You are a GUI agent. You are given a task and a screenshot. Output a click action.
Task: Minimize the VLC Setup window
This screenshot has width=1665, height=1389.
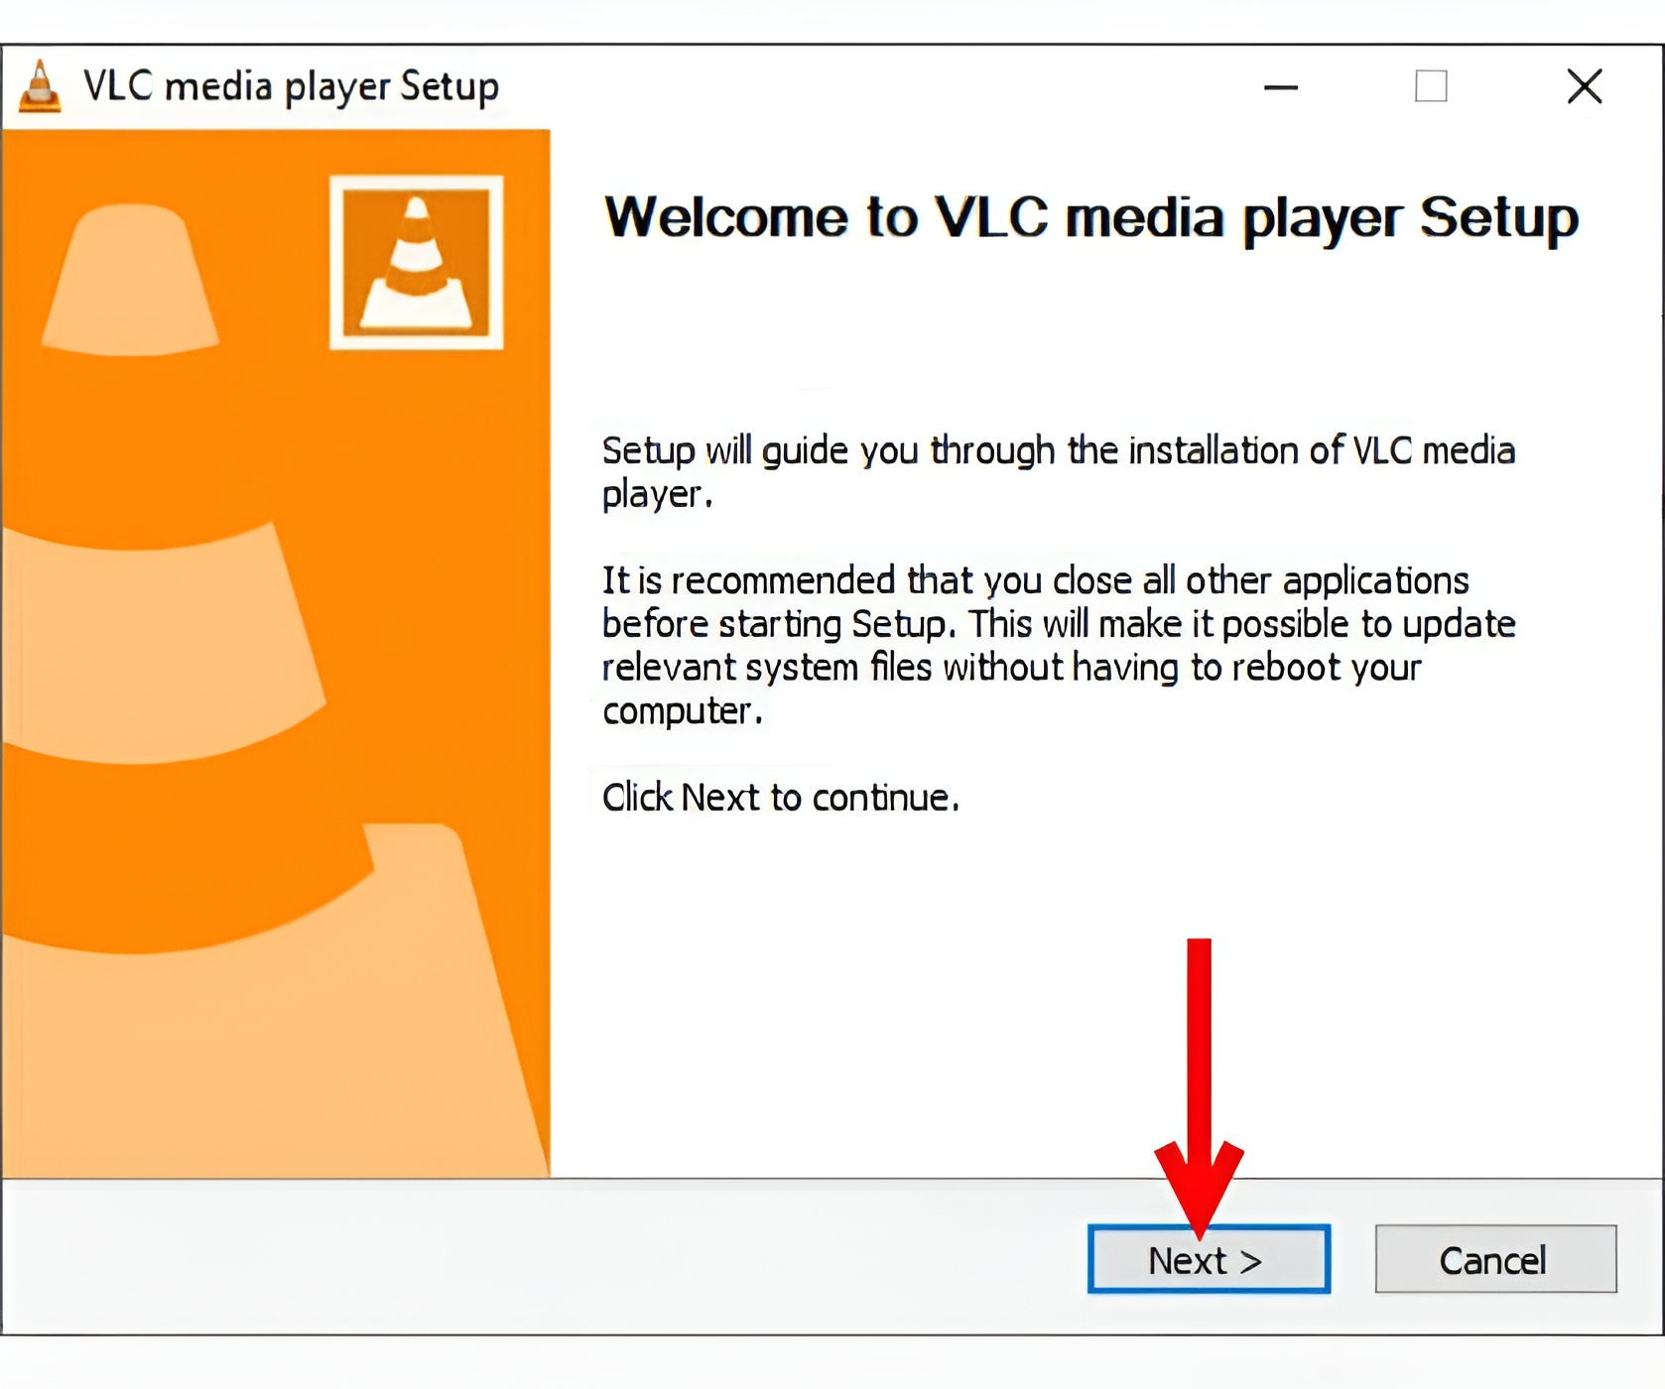coord(1281,86)
